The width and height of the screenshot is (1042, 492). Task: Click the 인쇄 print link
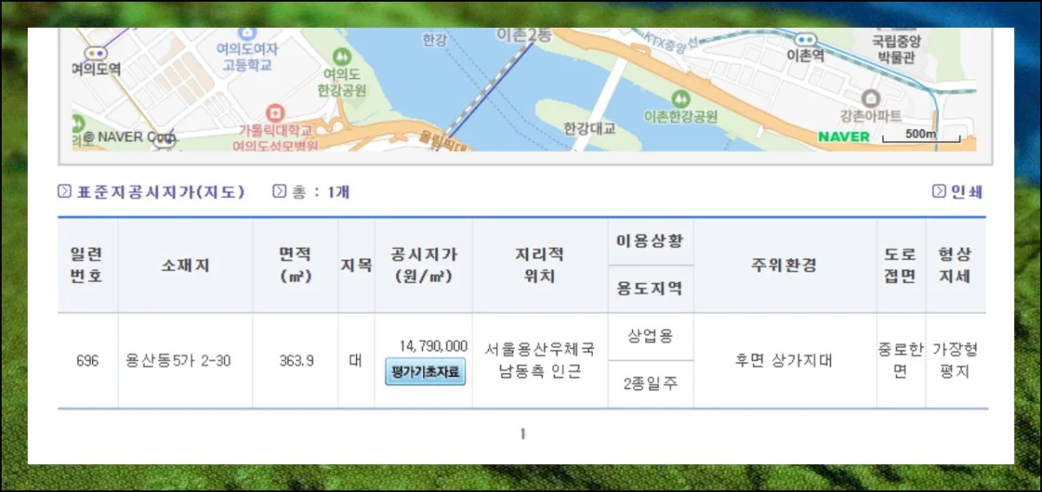click(x=966, y=192)
